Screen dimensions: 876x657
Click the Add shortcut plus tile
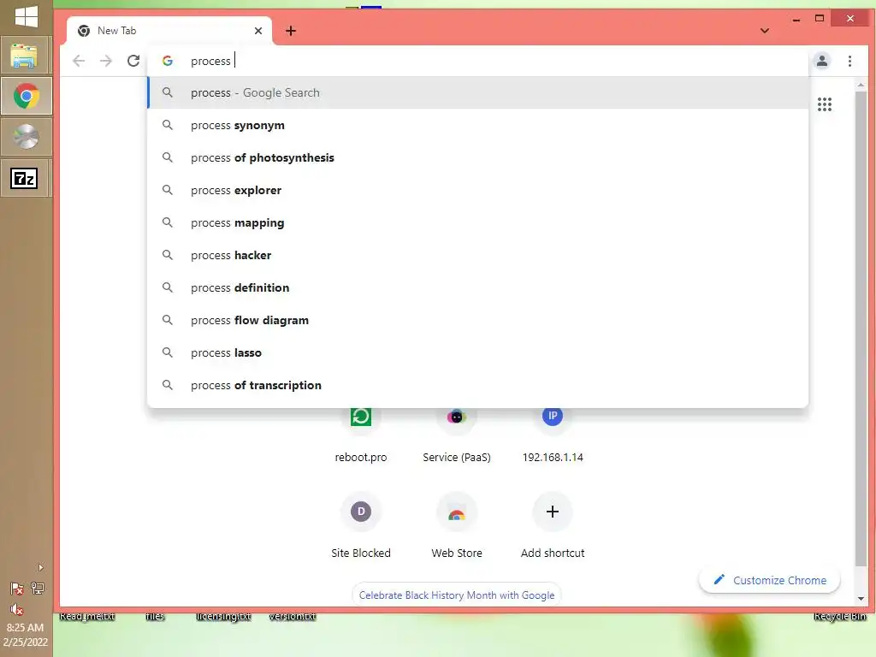(x=553, y=526)
